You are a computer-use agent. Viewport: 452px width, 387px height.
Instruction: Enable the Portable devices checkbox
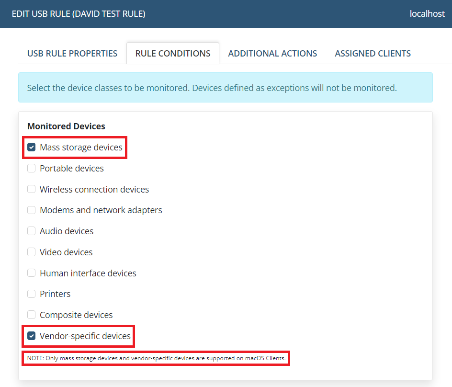(x=32, y=169)
